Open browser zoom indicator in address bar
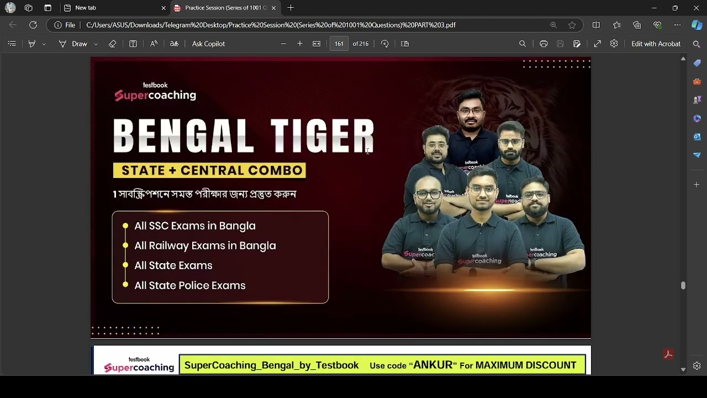707x398 pixels. tap(553, 25)
